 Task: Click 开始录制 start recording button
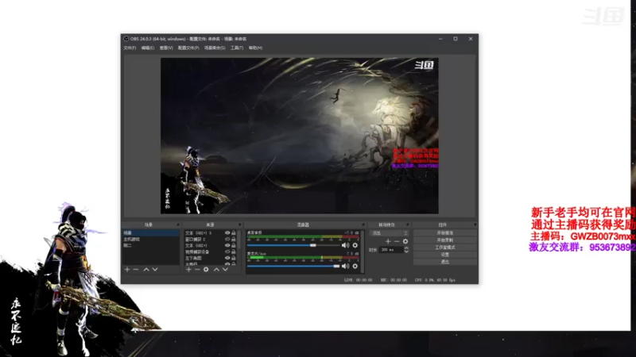445,240
